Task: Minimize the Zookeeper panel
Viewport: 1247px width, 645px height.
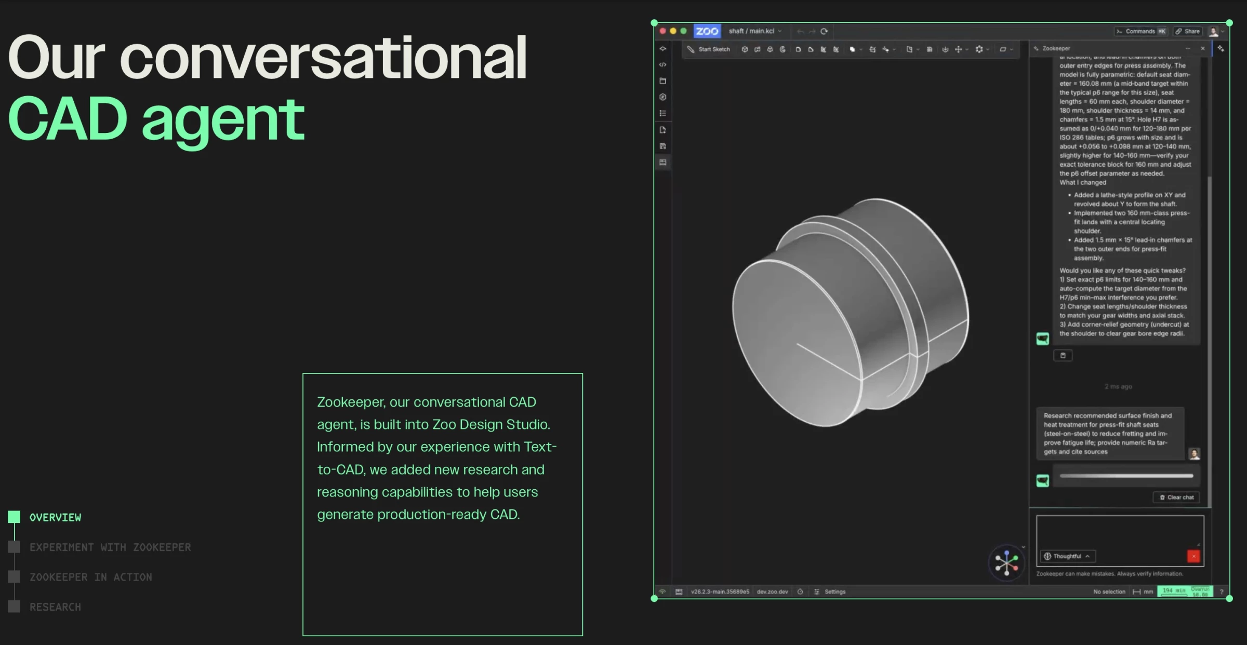Action: pos(1188,48)
